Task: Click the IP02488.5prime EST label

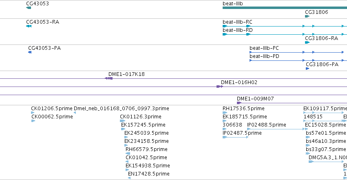Action: click(x=266, y=125)
